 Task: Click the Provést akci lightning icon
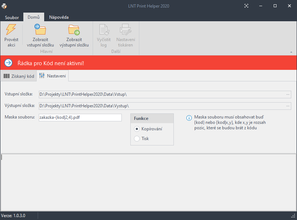point(11,30)
